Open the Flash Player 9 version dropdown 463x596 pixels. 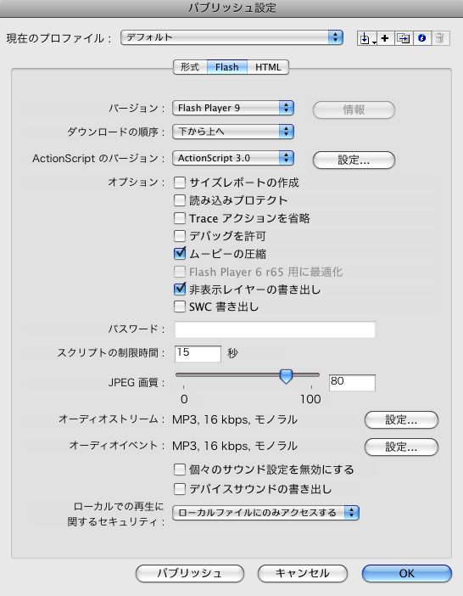[233, 108]
